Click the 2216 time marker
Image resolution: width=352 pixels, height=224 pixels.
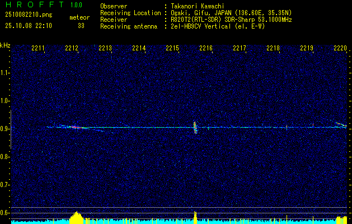[206, 48]
